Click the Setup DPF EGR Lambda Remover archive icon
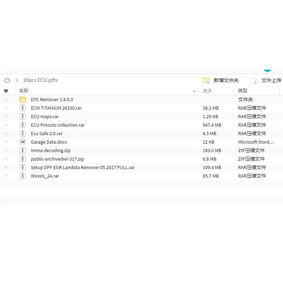 coord(23,167)
